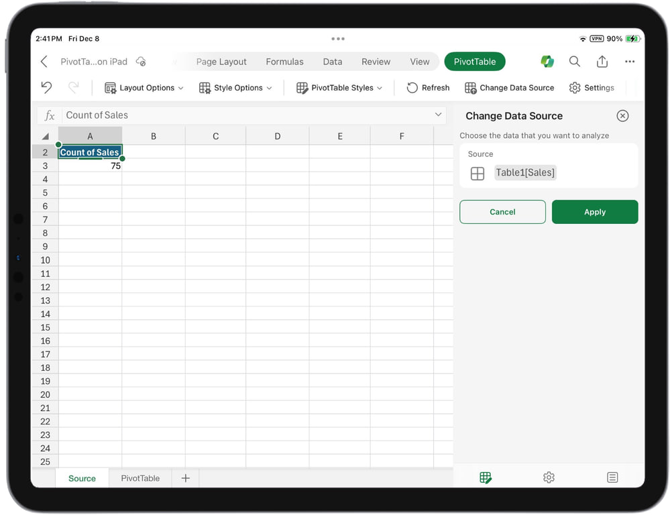Tap the battery indicator in status bar

coord(632,39)
